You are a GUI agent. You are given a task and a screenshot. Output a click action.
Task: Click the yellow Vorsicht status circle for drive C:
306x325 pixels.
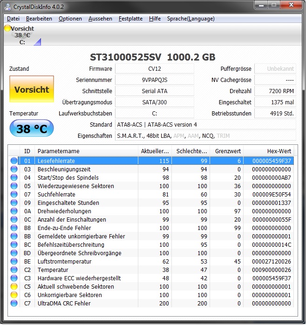pos(7,28)
